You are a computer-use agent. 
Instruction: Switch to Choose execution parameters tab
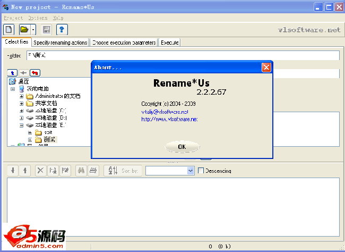(x=124, y=43)
